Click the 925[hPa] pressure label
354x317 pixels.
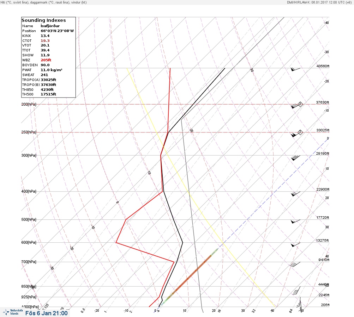(x=29, y=297)
